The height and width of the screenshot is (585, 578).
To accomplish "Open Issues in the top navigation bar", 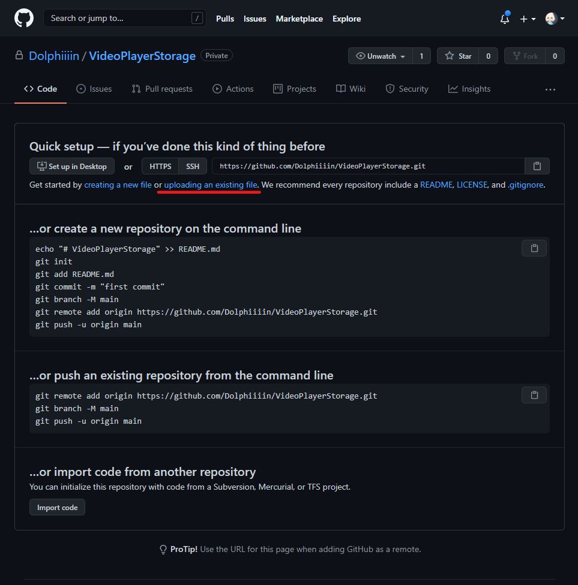I will tap(255, 19).
